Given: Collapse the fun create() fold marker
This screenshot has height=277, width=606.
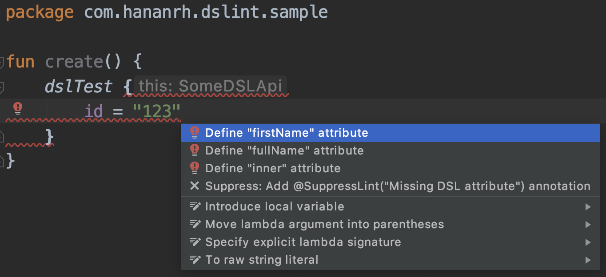Looking at the screenshot, I should (x=2, y=62).
